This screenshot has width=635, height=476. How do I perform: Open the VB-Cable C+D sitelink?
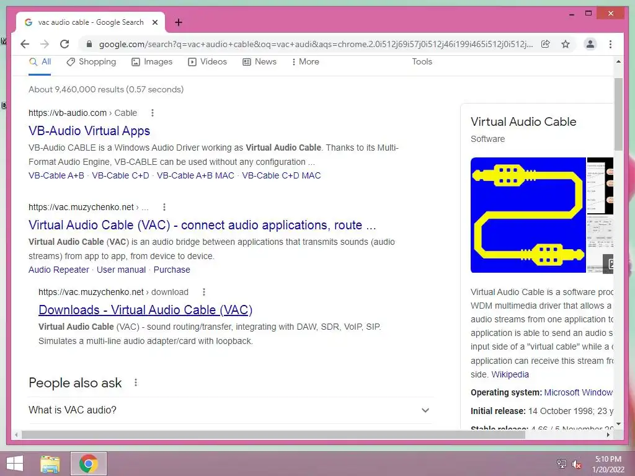coord(120,175)
